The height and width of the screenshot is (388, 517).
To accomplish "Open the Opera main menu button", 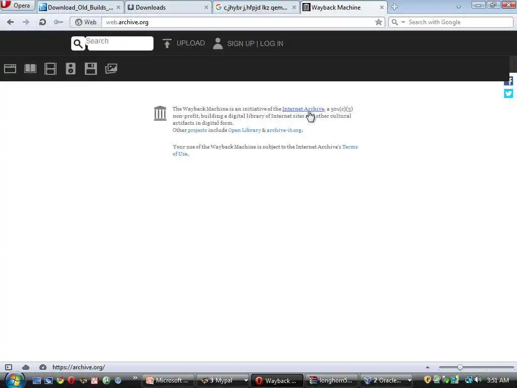I will click(x=17, y=5).
